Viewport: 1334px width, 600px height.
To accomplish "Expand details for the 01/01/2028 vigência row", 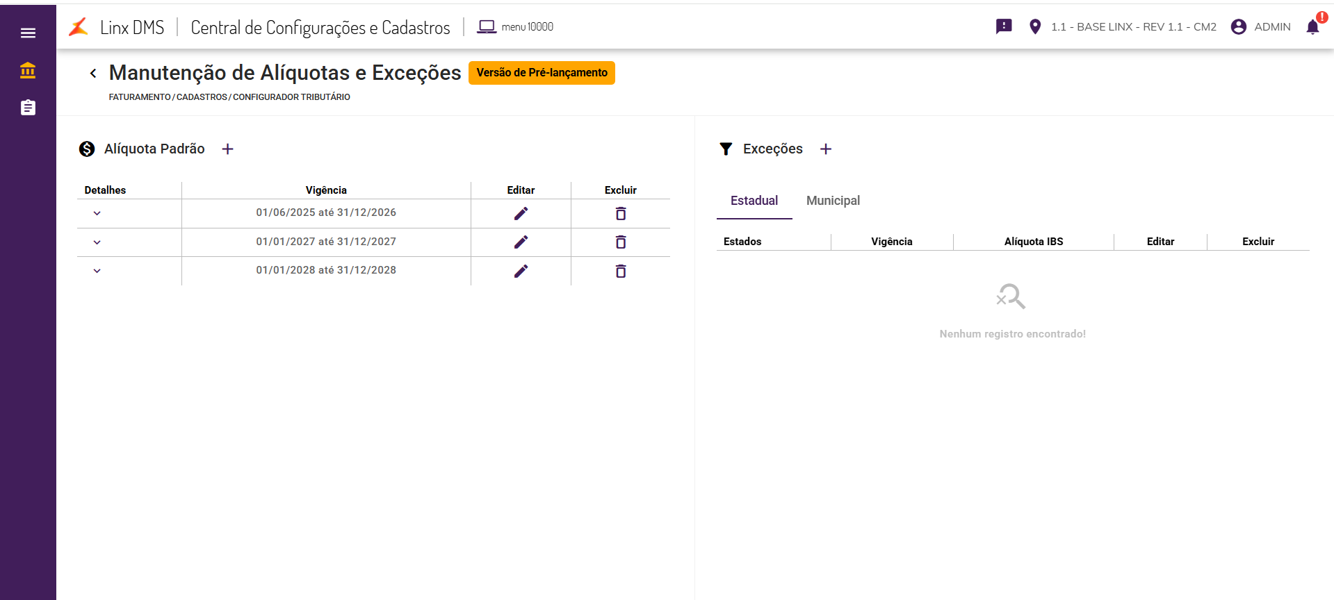I will (97, 271).
